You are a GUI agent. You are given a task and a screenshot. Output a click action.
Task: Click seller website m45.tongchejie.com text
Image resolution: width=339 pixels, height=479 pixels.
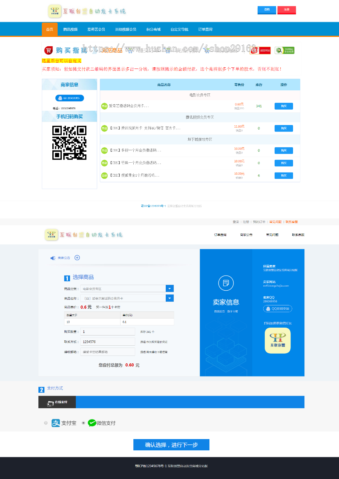point(276,286)
